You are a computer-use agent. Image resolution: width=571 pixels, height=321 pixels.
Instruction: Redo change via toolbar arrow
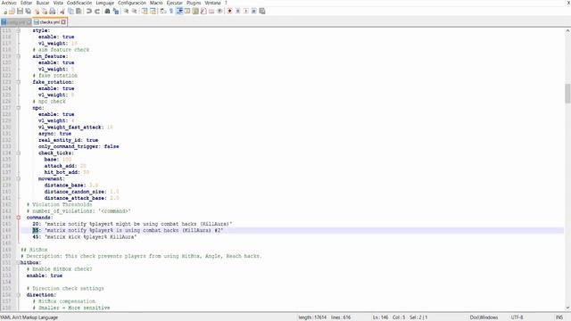97,12
